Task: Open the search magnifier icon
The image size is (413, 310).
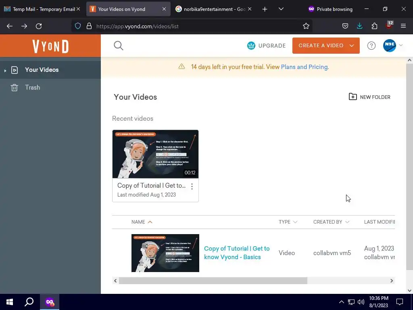Action: [119, 46]
